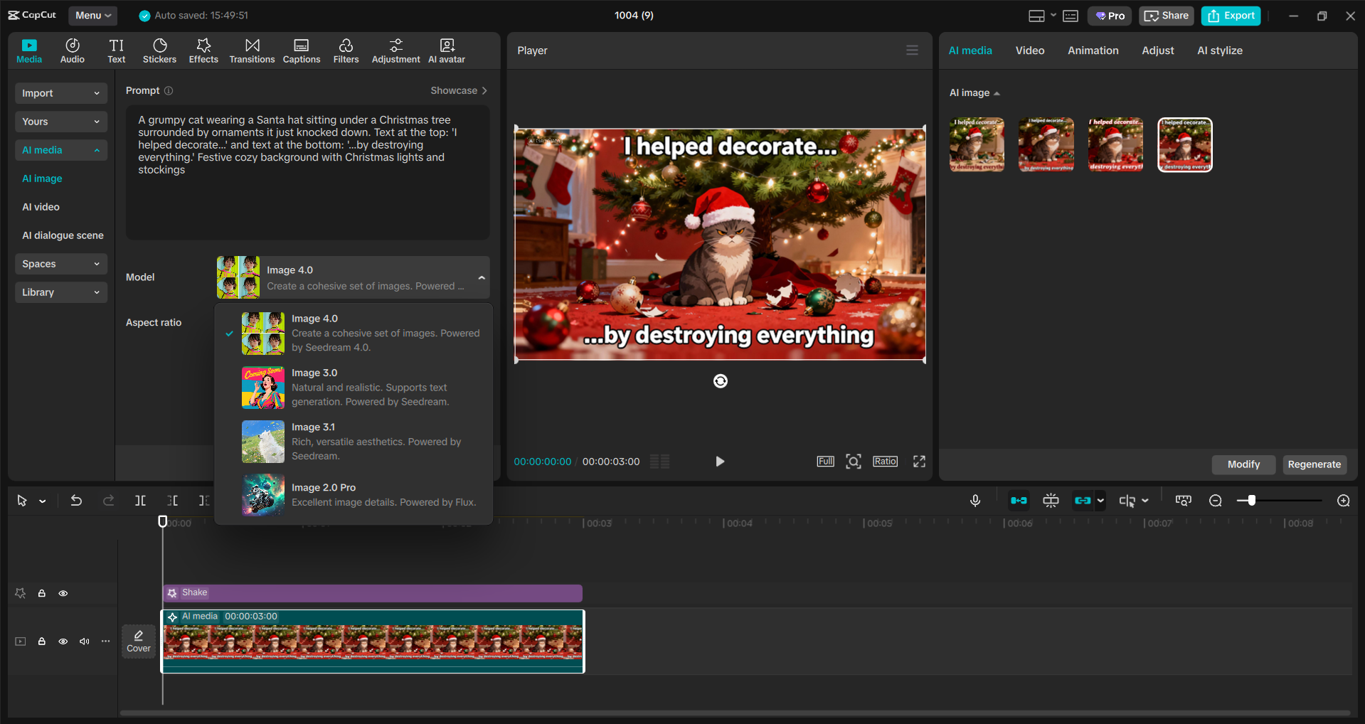
Task: Click the AI avatar icon
Action: (x=446, y=50)
